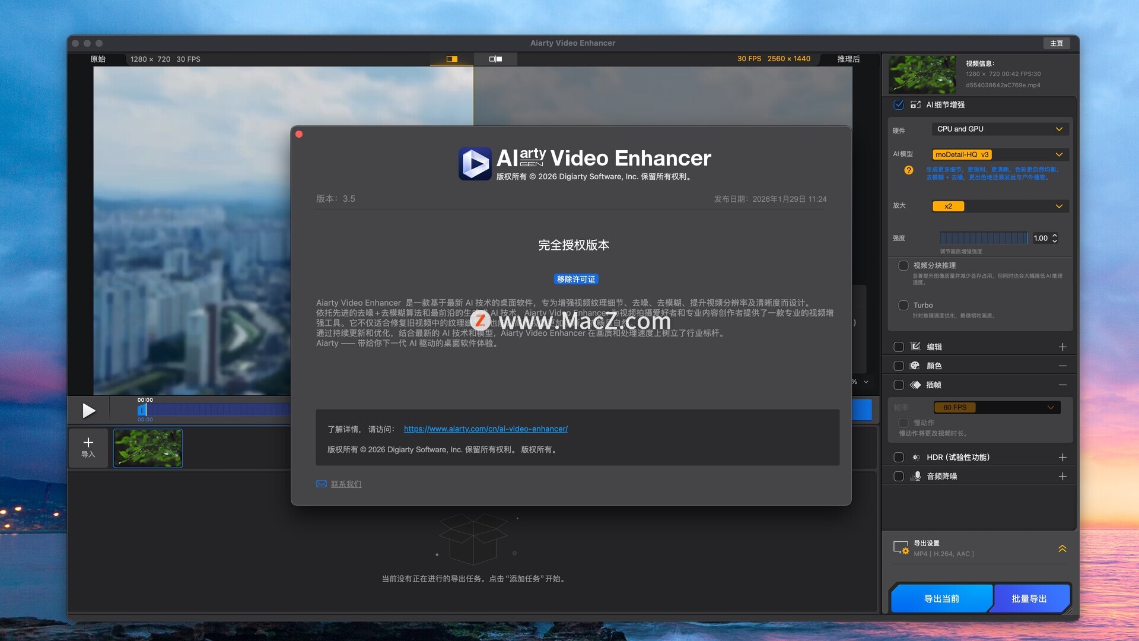Enable 视频分块推理 checkbox
1139x641 pixels.
pos(903,265)
